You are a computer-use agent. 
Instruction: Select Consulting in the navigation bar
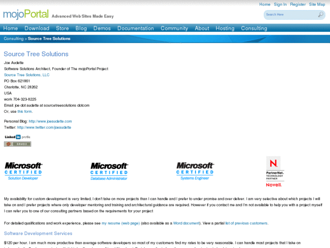pyautogui.click(x=254, y=28)
